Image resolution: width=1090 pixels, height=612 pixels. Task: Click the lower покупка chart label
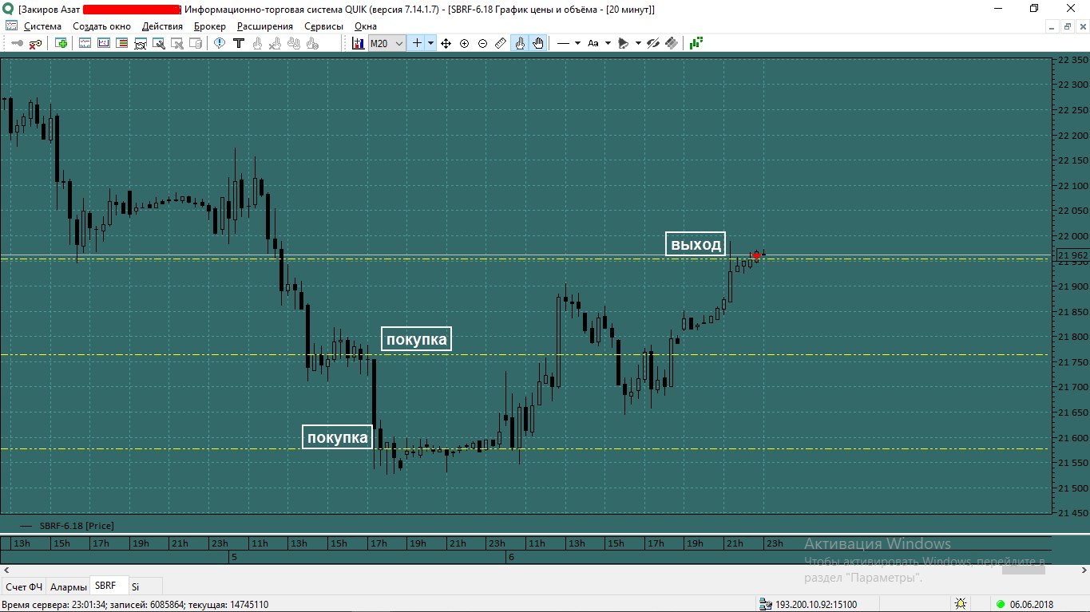tap(338, 437)
